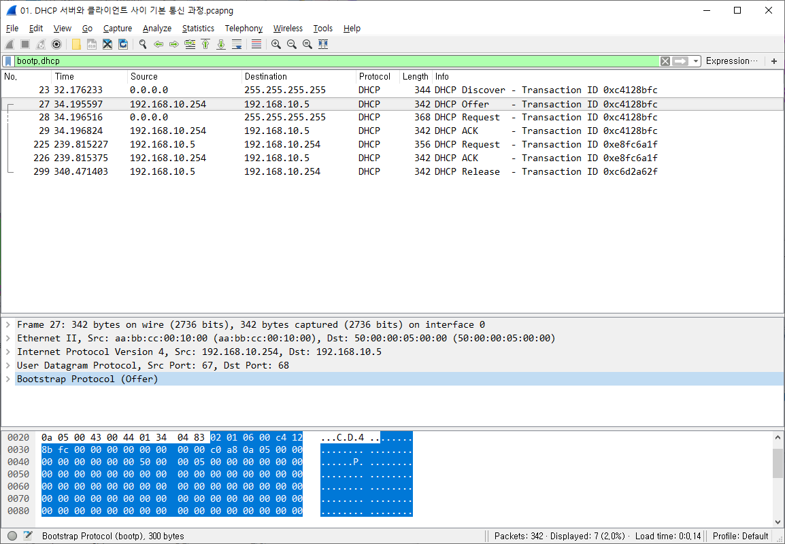785x544 pixels.
Task: Jump to the first packet icon
Action: click(x=205, y=45)
